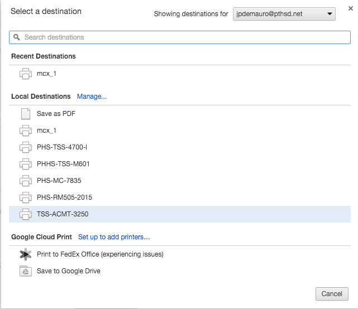
Task: Click the printer icon for recent mcx_1
Action: tap(25, 74)
